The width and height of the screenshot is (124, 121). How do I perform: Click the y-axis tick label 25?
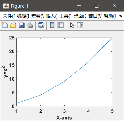[12, 38]
